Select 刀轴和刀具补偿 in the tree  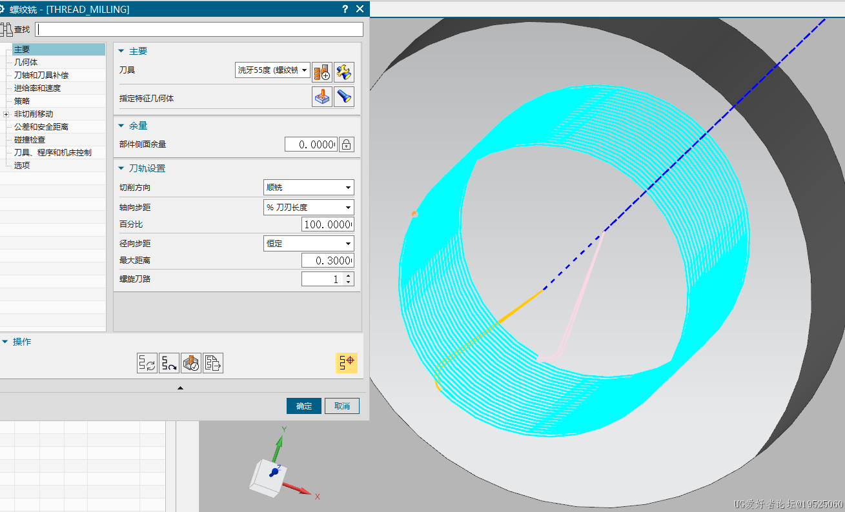click(x=41, y=75)
